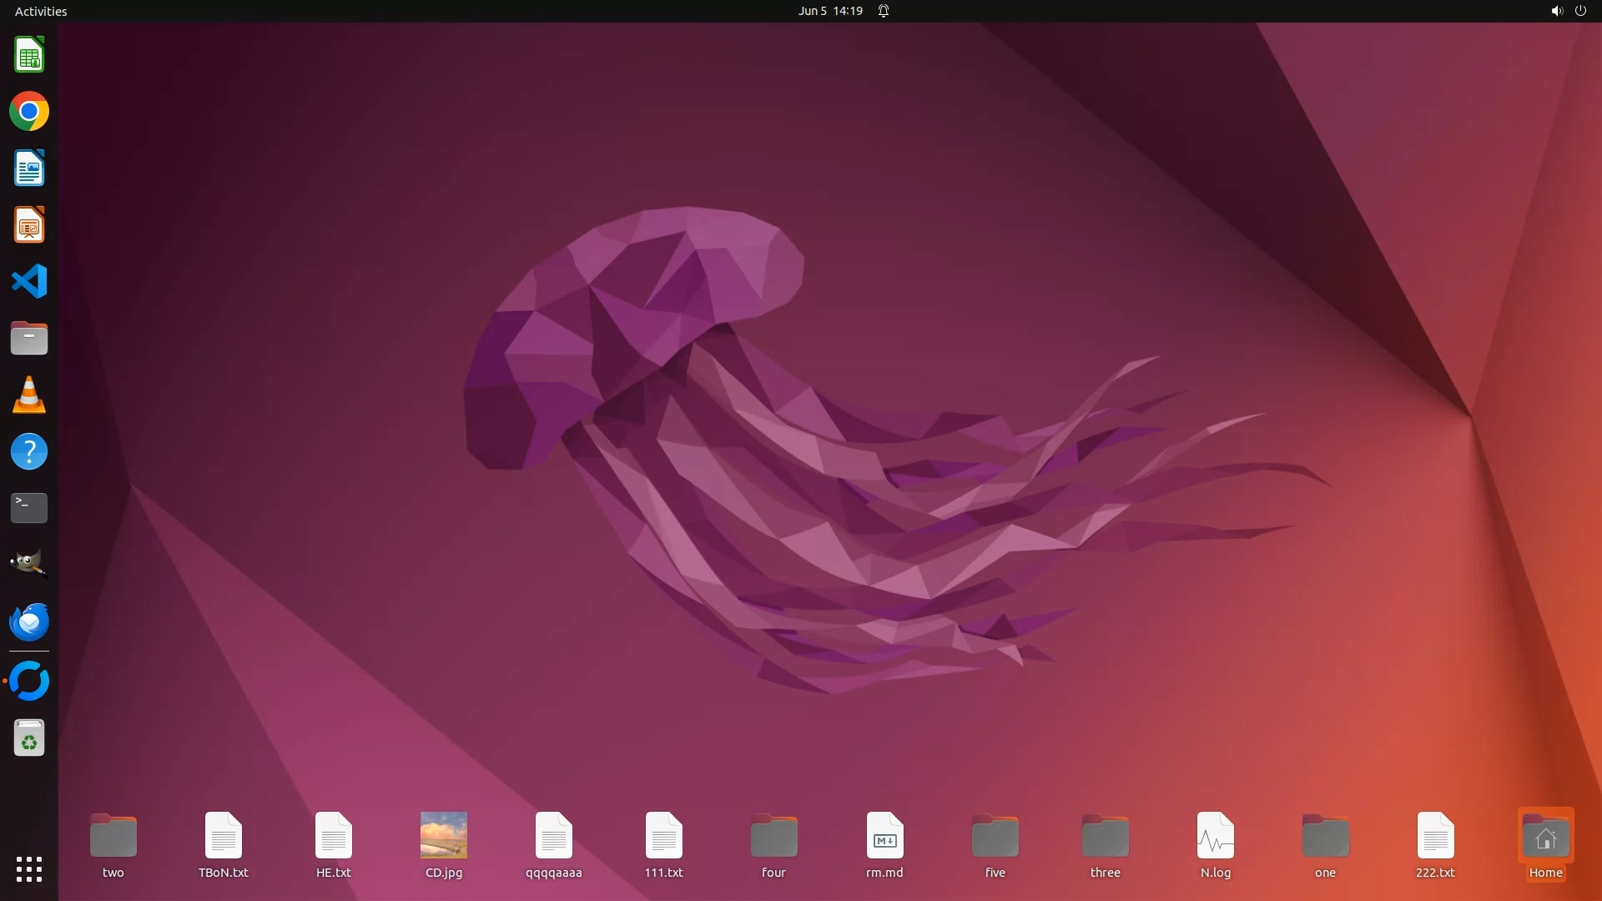
Task: Select the CD.jpg image thumbnail
Action: pyautogui.click(x=443, y=835)
